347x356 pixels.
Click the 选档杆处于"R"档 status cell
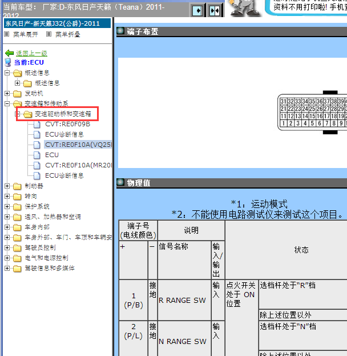(x=303, y=294)
